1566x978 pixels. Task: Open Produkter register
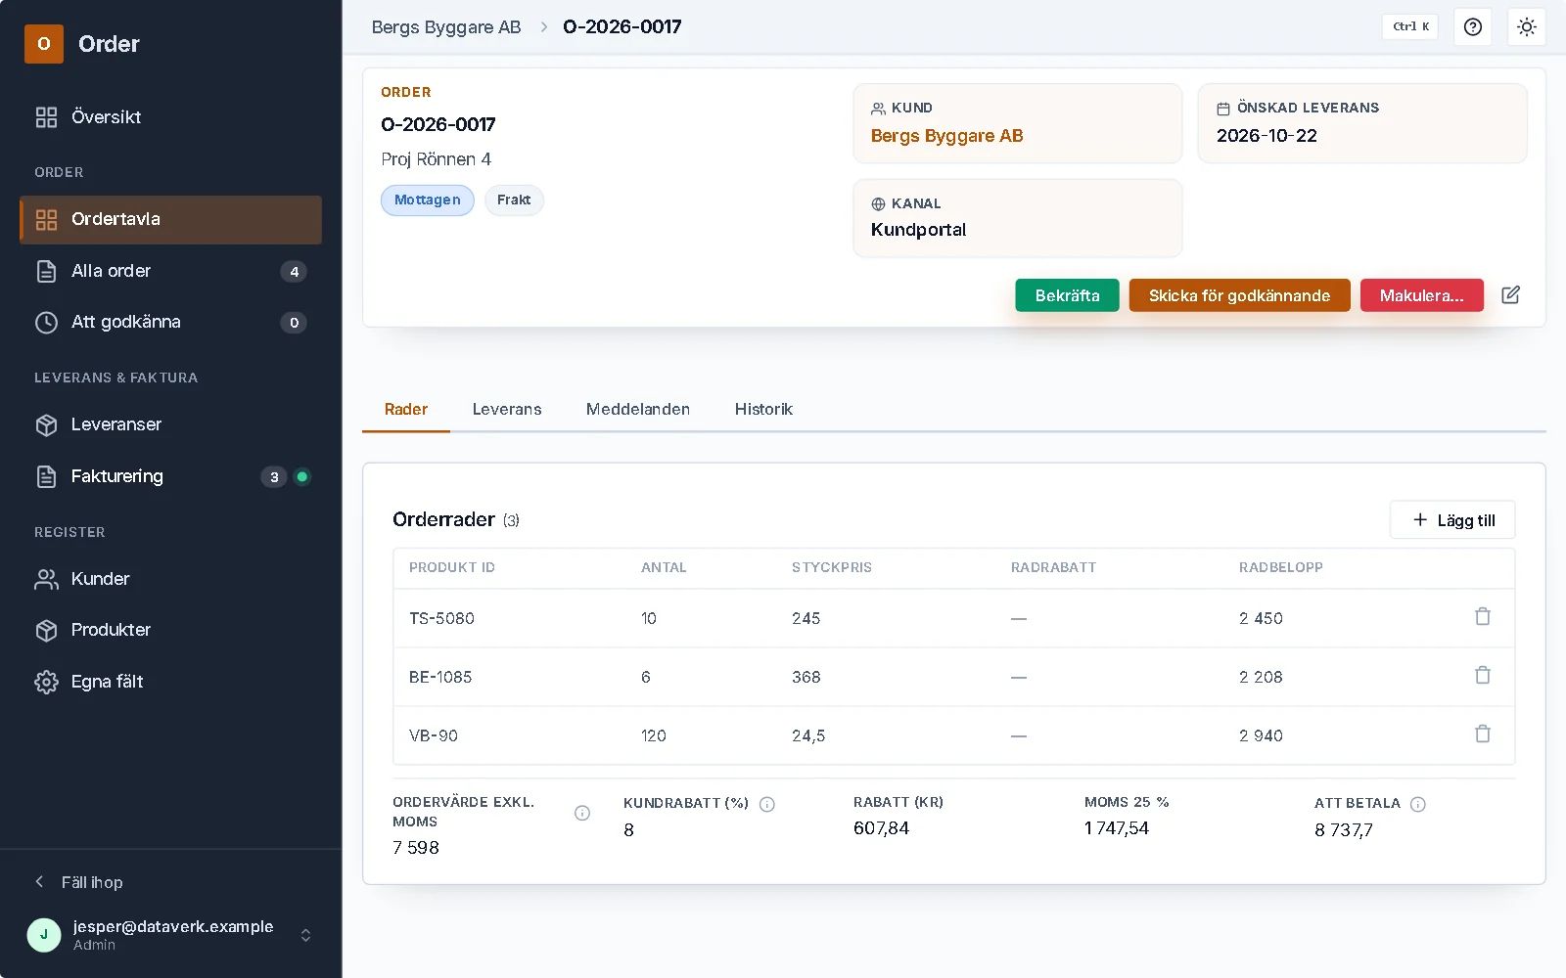tap(170, 630)
